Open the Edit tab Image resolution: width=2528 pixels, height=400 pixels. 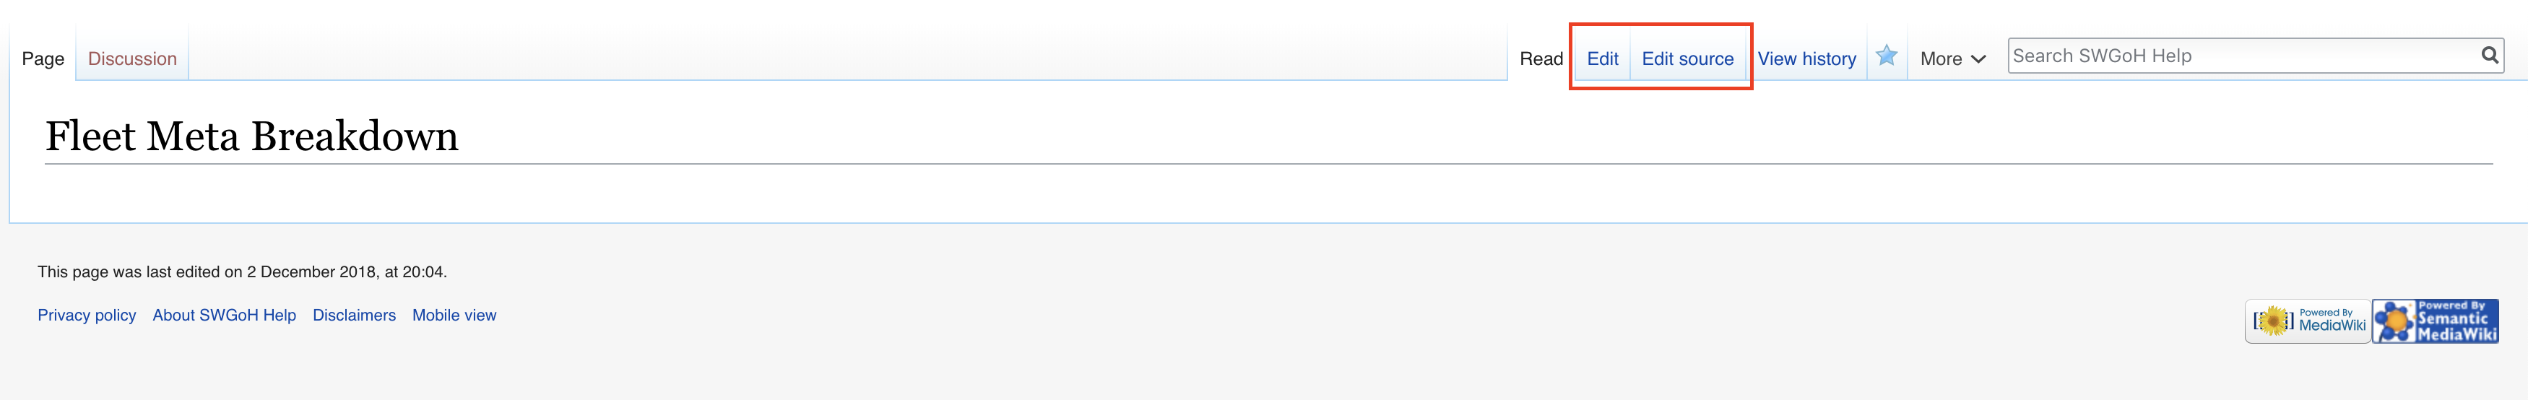1601,58
